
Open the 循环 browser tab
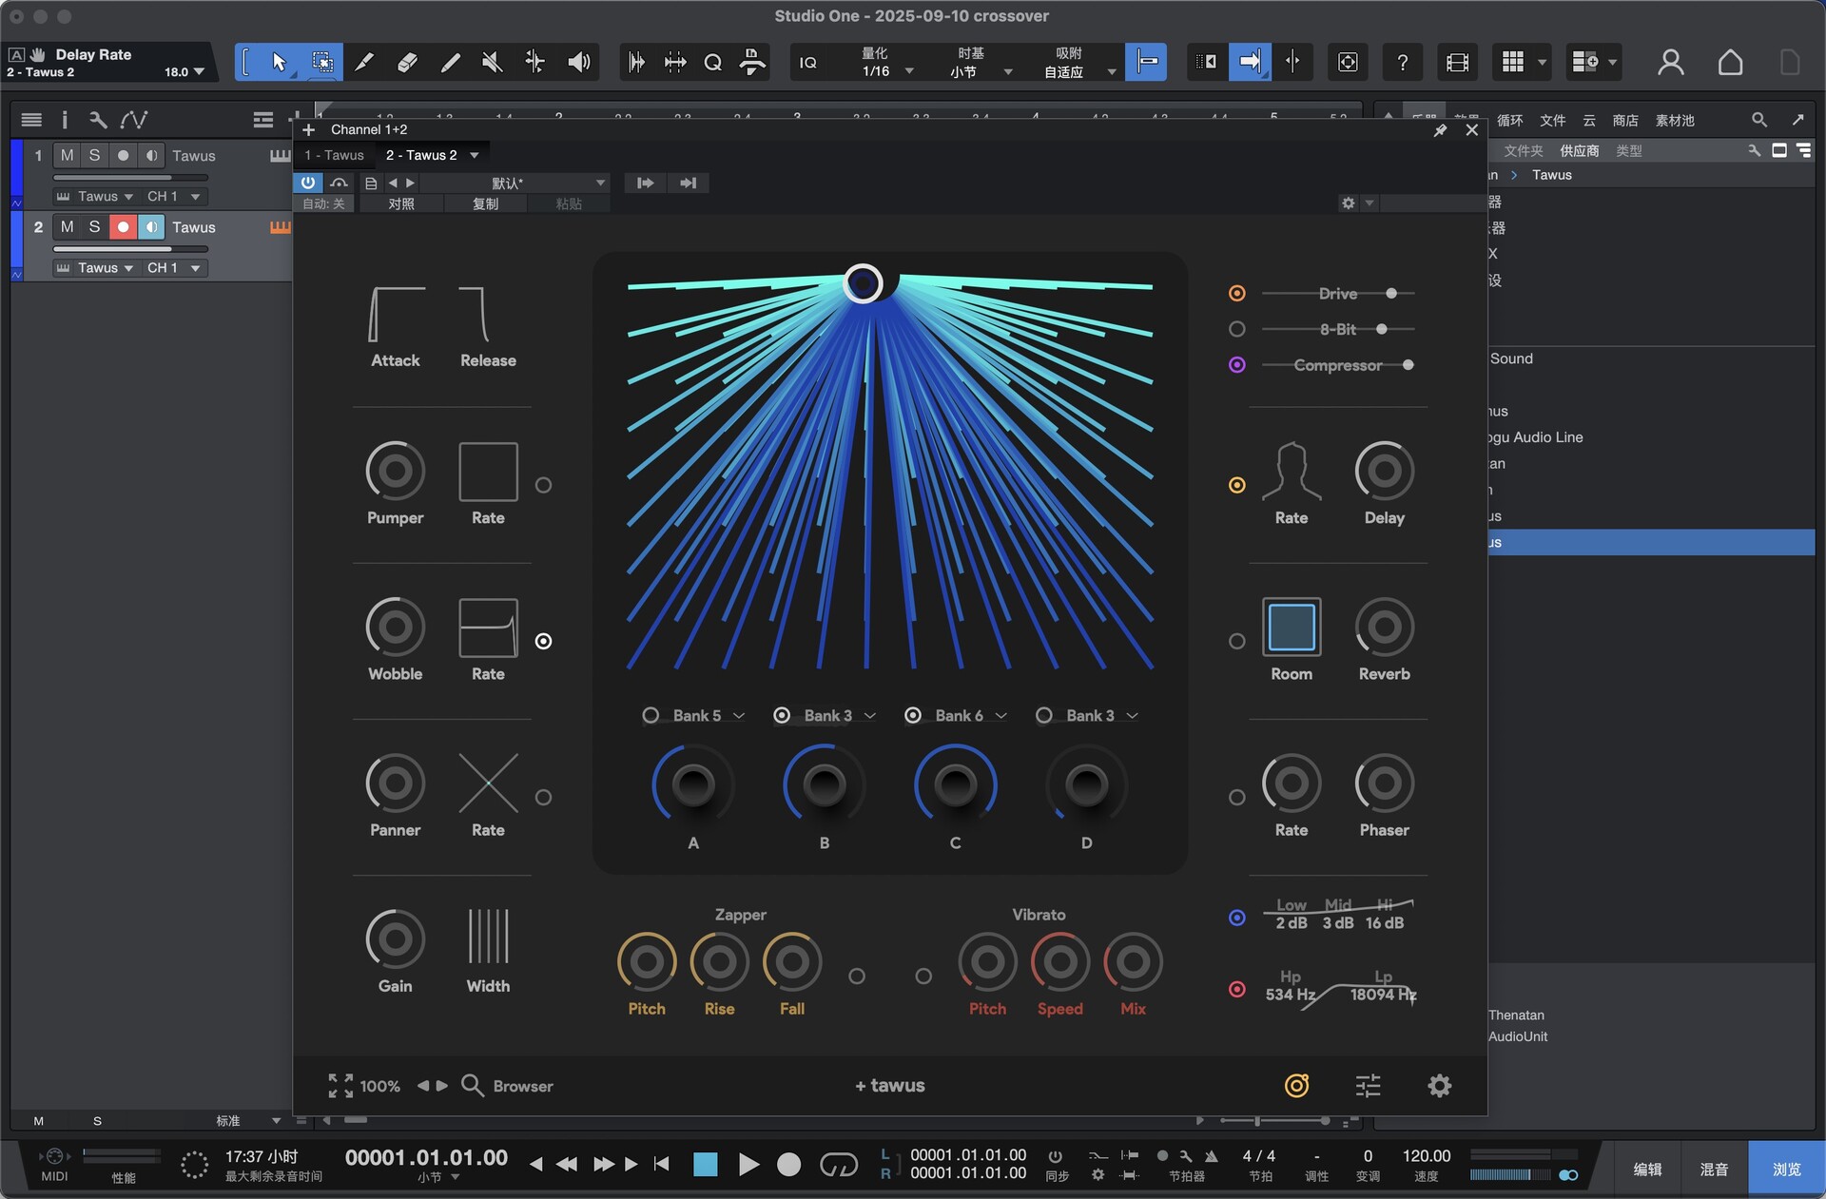pos(1510,121)
